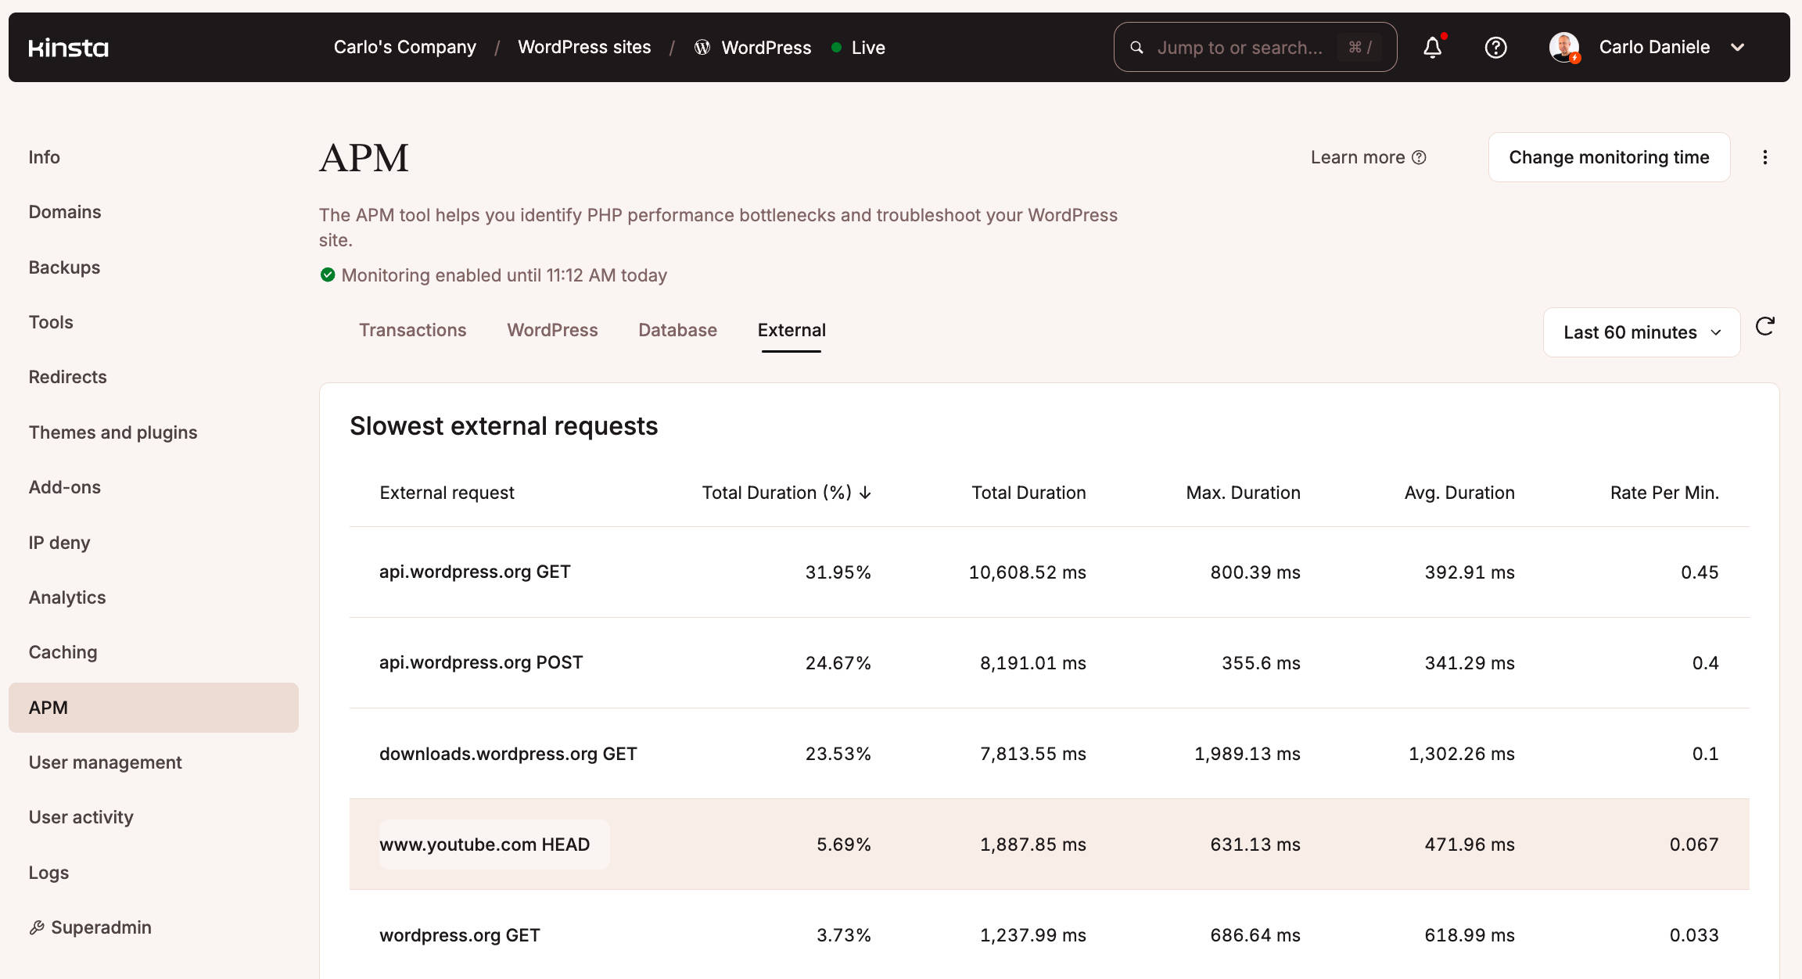Open the Last 60 minutes dropdown
The width and height of the screenshot is (1802, 979).
pyautogui.click(x=1641, y=332)
